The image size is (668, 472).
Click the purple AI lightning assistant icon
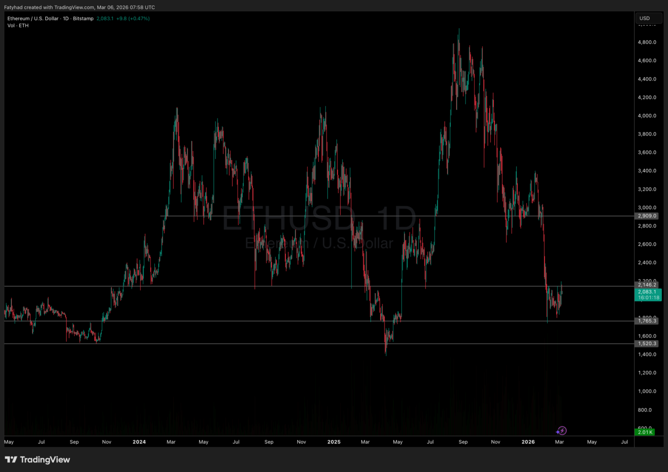point(561,430)
